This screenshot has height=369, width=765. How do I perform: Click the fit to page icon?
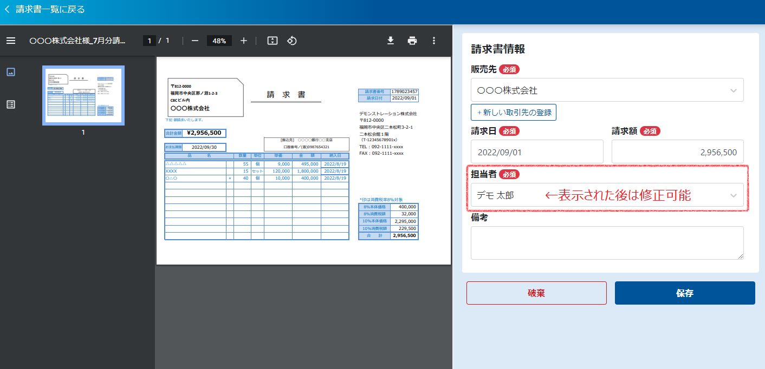pyautogui.click(x=273, y=41)
